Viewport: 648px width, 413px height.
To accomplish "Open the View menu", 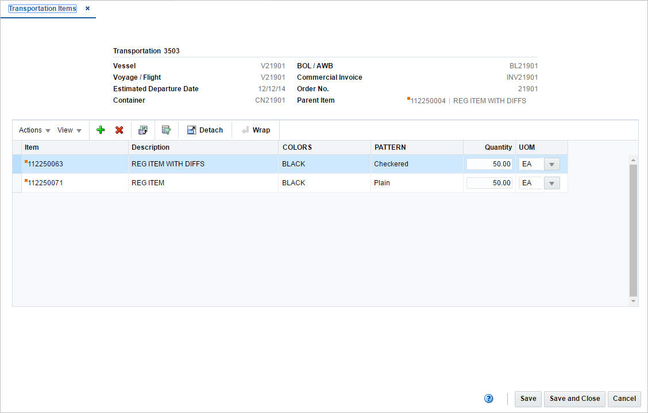I will pos(70,130).
